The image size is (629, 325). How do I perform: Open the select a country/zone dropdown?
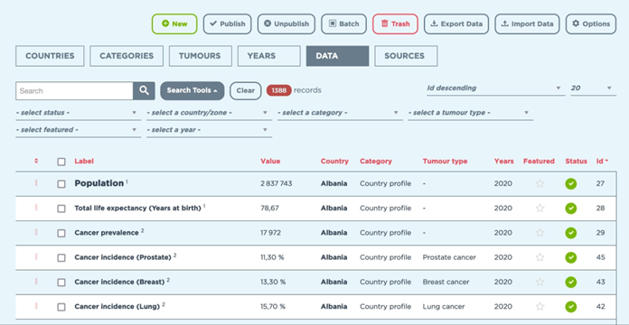tap(209, 113)
